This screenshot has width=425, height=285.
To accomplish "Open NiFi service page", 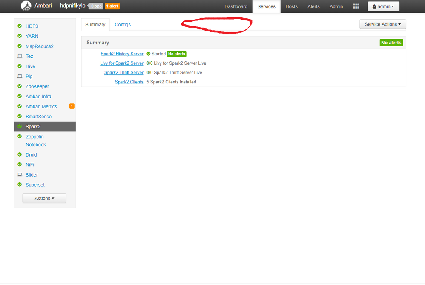I will 30,165.
